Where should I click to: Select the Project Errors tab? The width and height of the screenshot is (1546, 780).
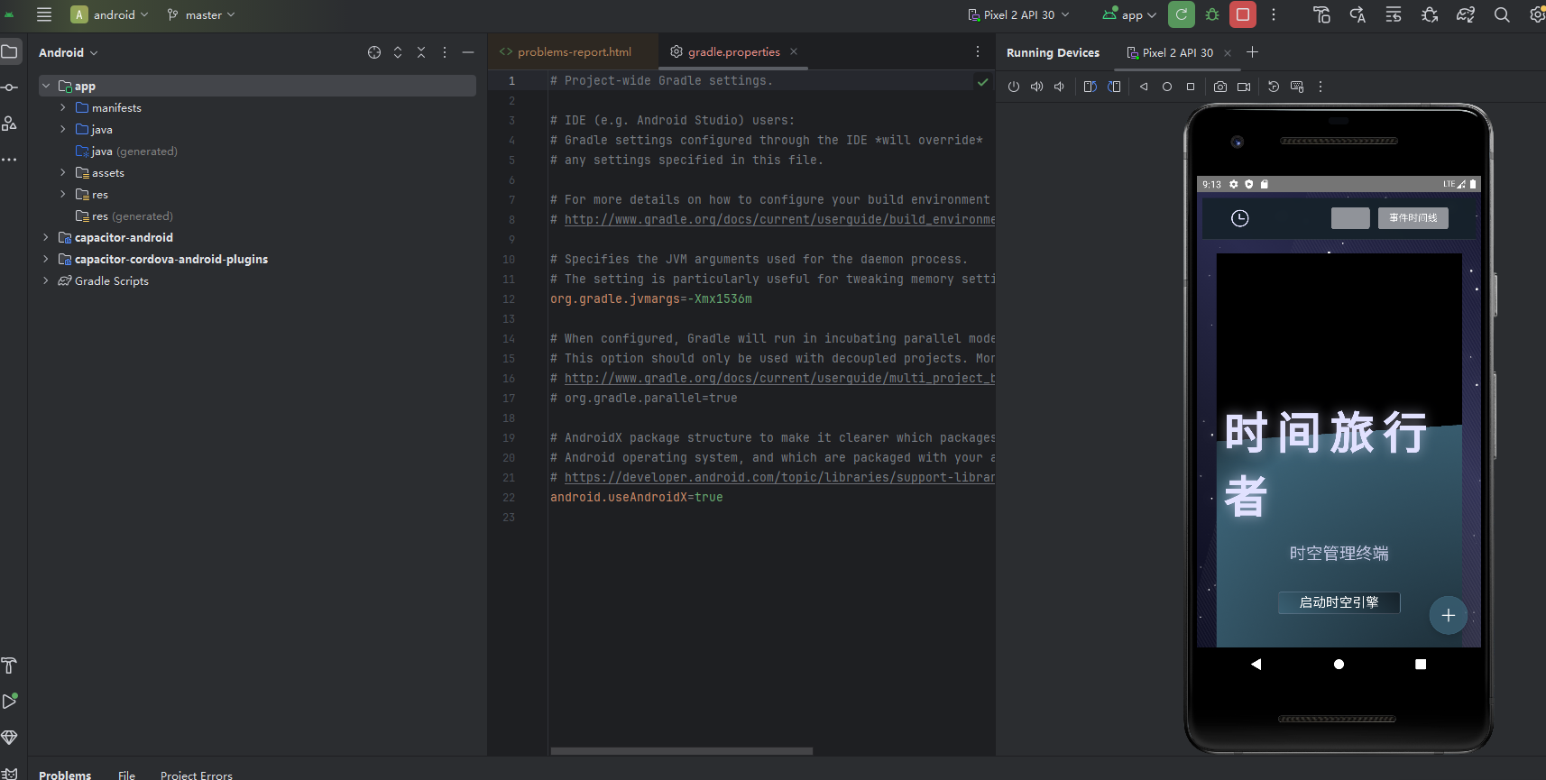(196, 775)
